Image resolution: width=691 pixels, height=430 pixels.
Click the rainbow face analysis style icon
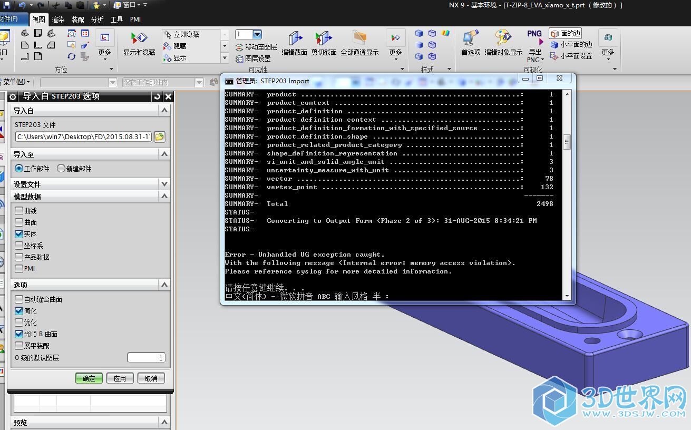pyautogui.click(x=446, y=33)
